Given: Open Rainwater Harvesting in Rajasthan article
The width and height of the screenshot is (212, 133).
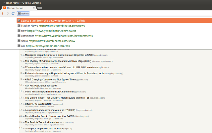Looking at the screenshot, I should [65, 73].
